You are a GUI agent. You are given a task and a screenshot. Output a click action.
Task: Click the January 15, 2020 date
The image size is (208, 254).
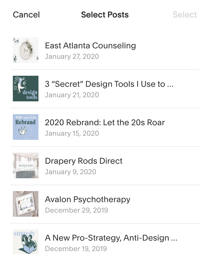[x=72, y=133]
